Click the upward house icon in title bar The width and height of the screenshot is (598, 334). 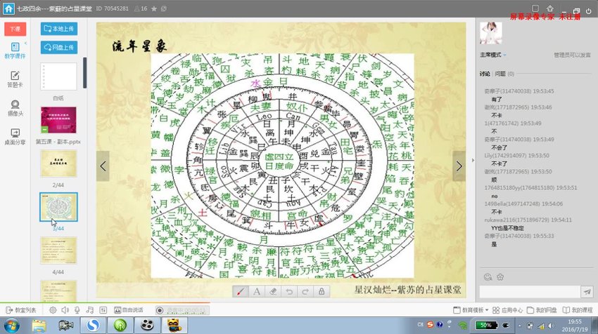(549, 8)
